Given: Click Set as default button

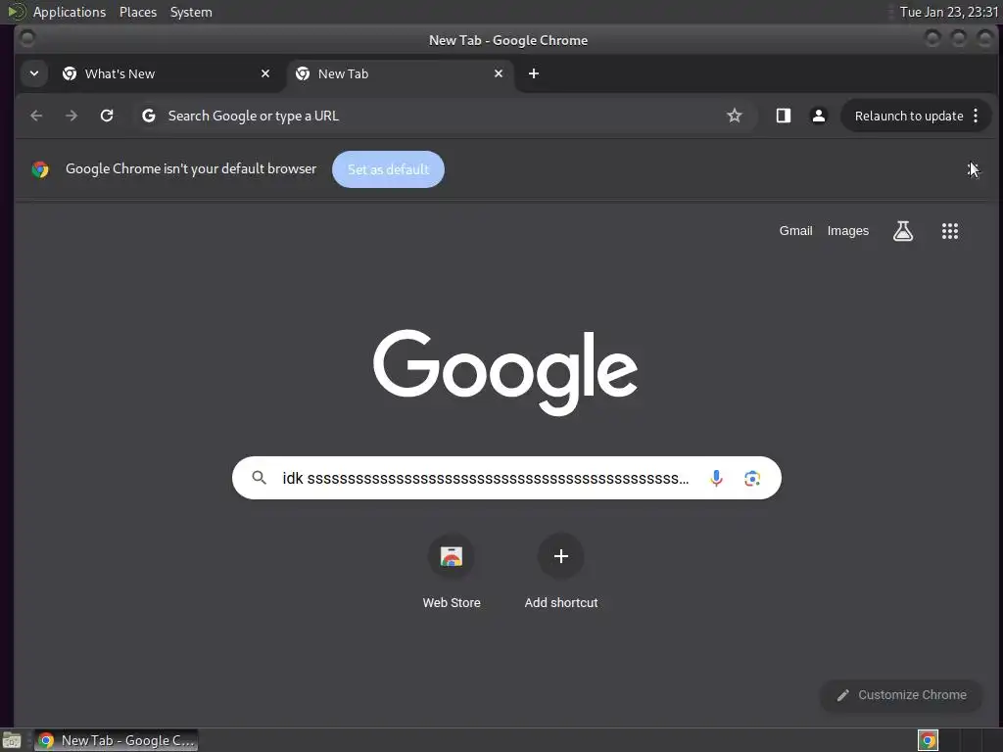Looking at the screenshot, I should (x=388, y=169).
